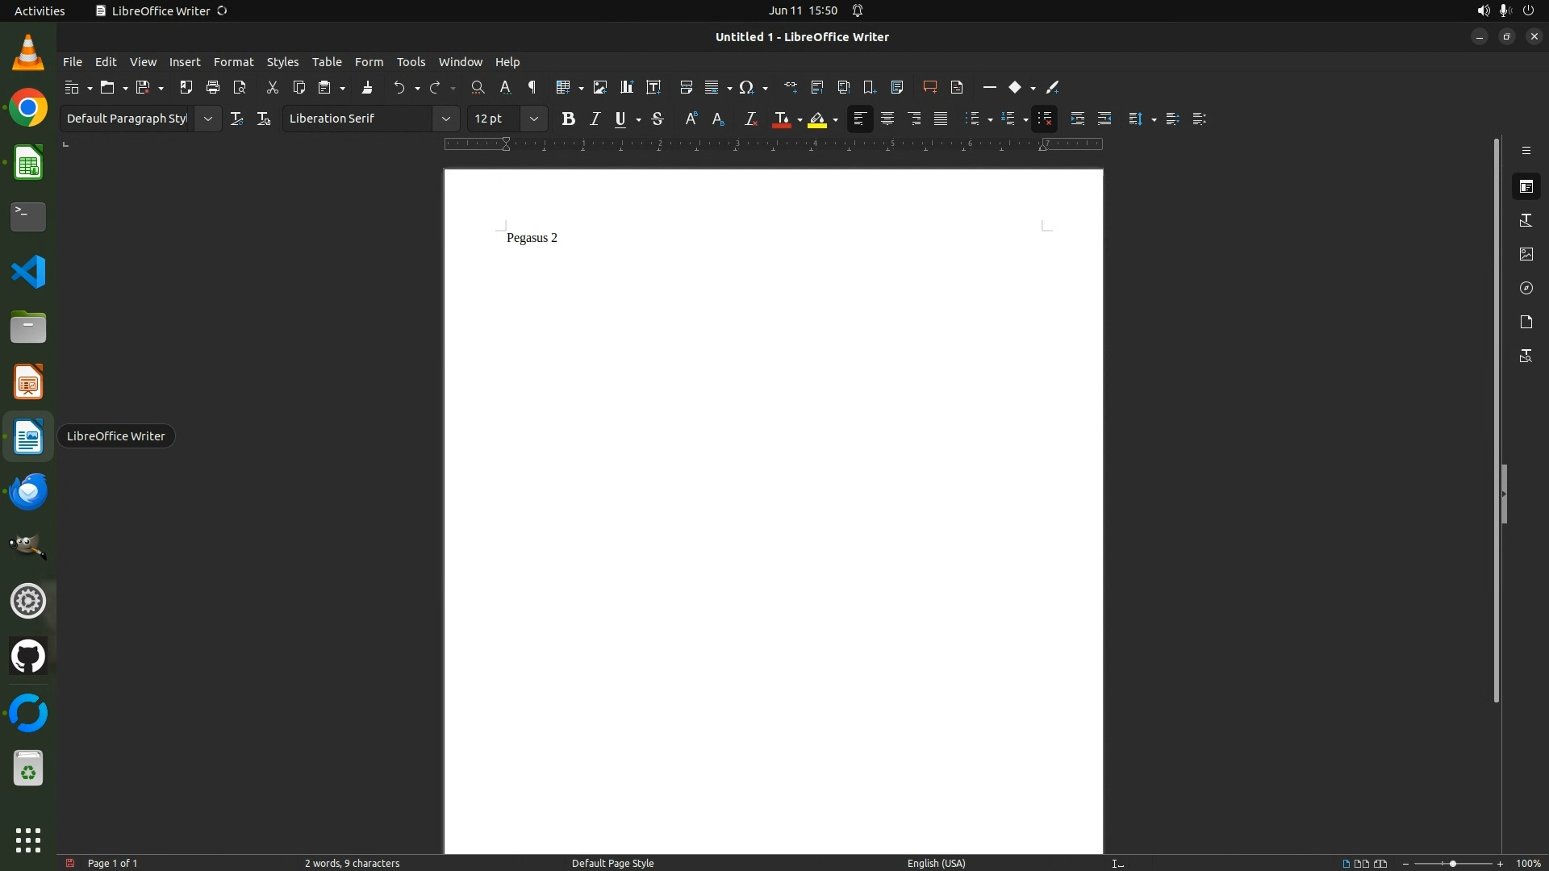
Task: Open Find and Replace magnifier icon
Action: tap(478, 87)
